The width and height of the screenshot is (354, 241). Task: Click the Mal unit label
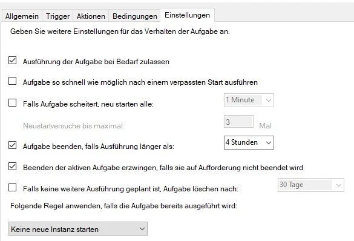coord(265,125)
